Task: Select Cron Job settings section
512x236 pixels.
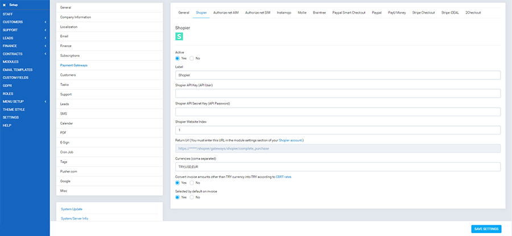Action: (x=109, y=152)
